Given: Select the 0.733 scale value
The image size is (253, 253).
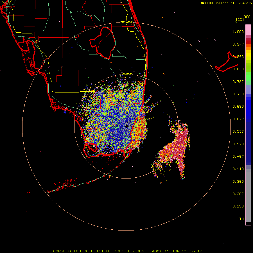Looking at the screenshot, I should tap(238, 94).
